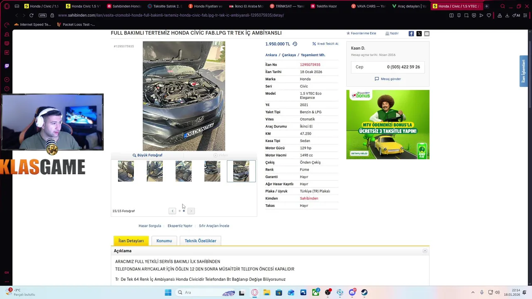
Task: Open the easy setup sliders icon
Action: (x=525, y=15)
